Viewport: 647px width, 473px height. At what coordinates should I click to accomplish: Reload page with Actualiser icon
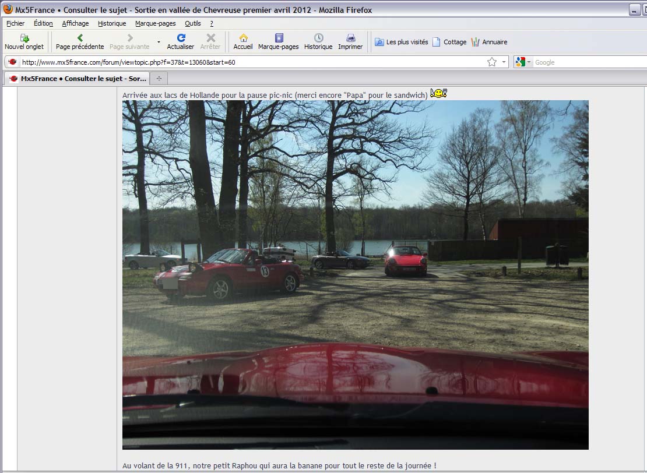(x=181, y=38)
